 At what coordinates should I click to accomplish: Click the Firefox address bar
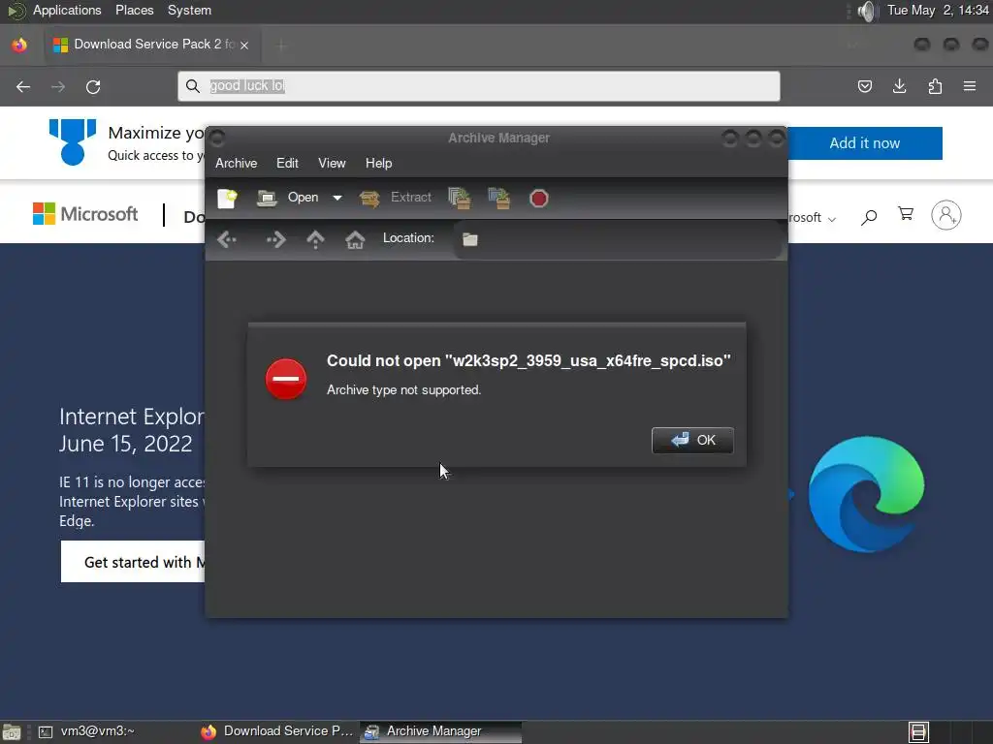tap(479, 86)
